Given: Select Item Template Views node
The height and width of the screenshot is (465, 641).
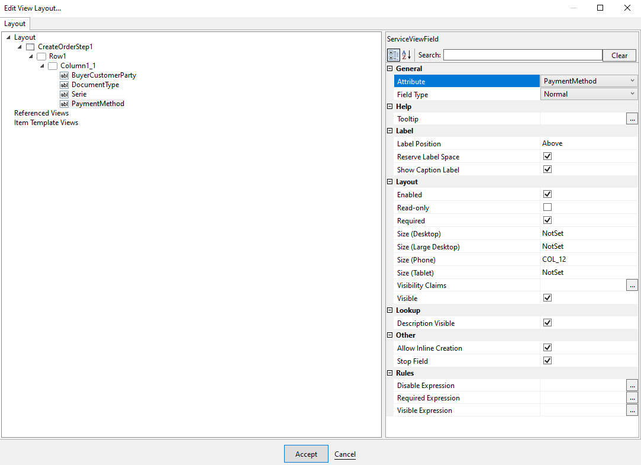Looking at the screenshot, I should (46, 122).
